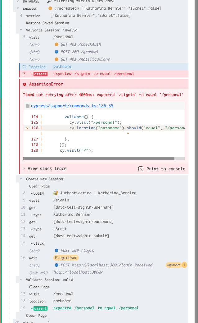Click the orange status dot for GET 401 /checkAuth
Image resolution: width=198 pixels, height=323 pixels.
click(56, 44)
